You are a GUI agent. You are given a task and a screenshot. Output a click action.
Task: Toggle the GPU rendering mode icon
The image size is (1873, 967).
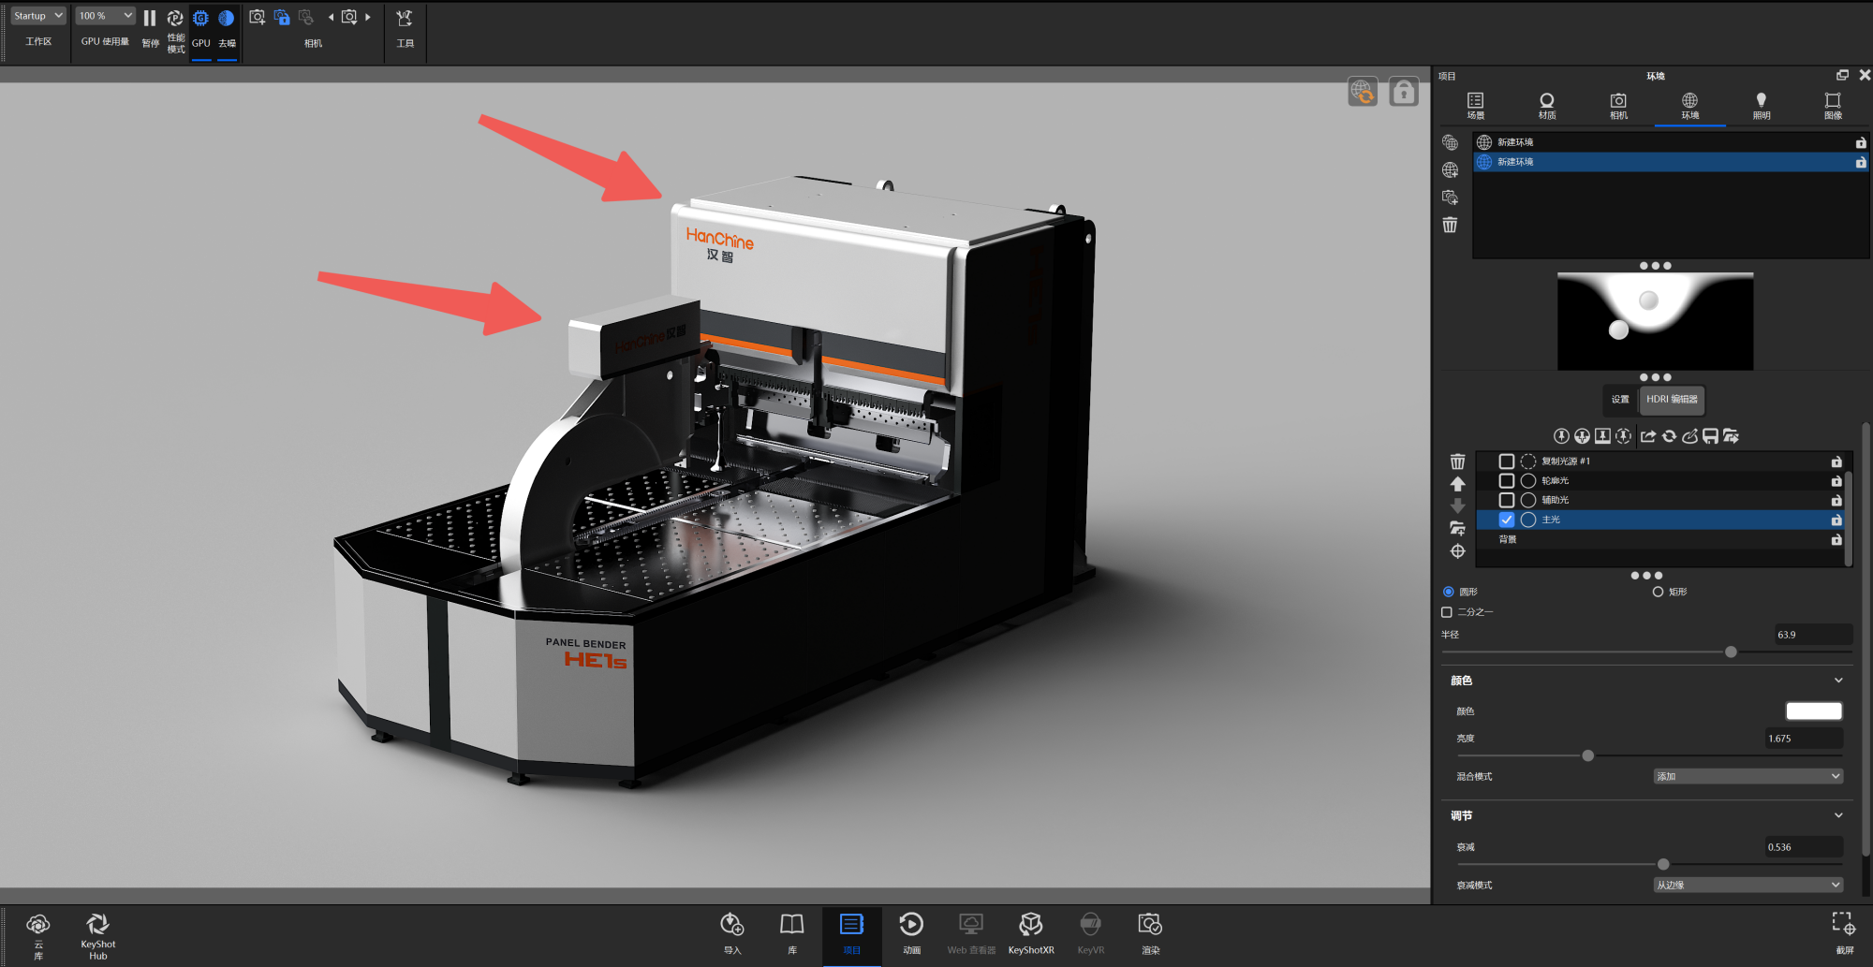click(x=200, y=19)
